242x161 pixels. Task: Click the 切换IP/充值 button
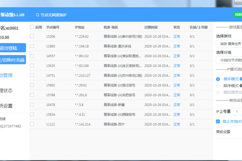(x=13, y=60)
